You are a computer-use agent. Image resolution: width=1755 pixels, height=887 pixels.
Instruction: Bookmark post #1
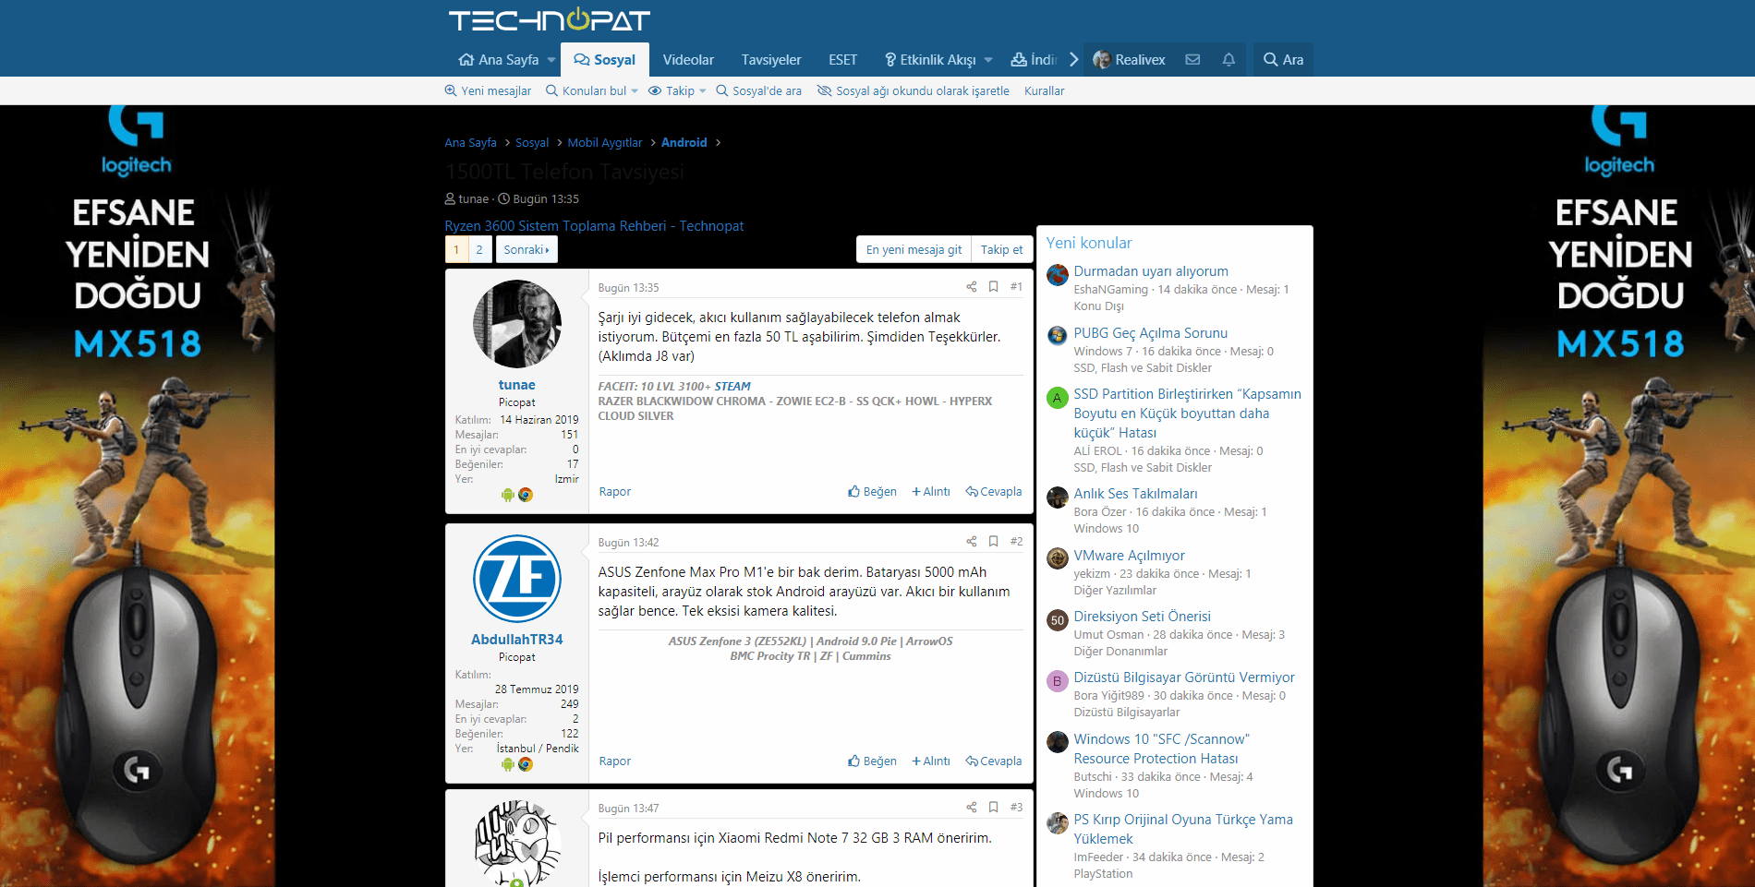(x=994, y=287)
